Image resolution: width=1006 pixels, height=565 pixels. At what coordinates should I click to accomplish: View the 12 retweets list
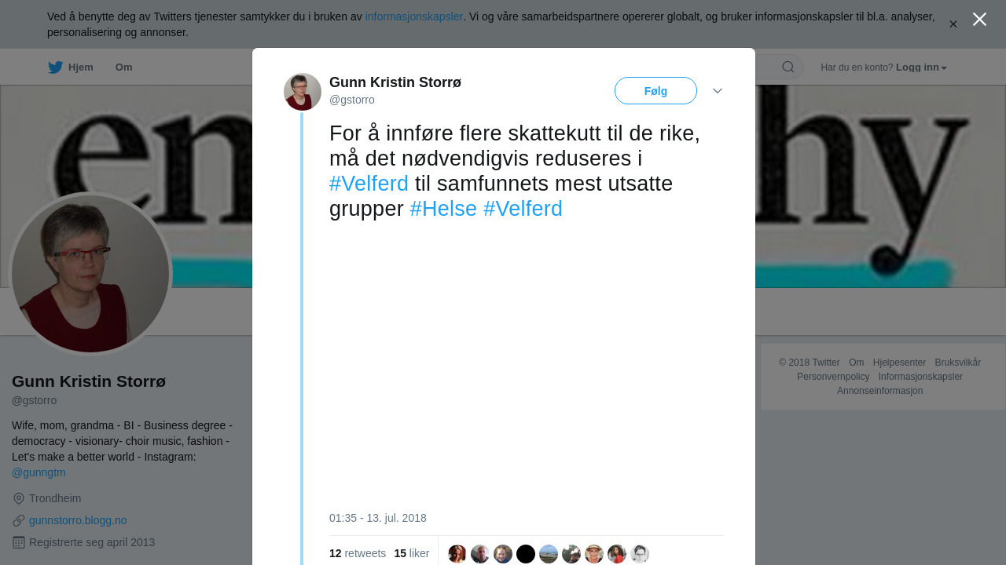pos(358,553)
